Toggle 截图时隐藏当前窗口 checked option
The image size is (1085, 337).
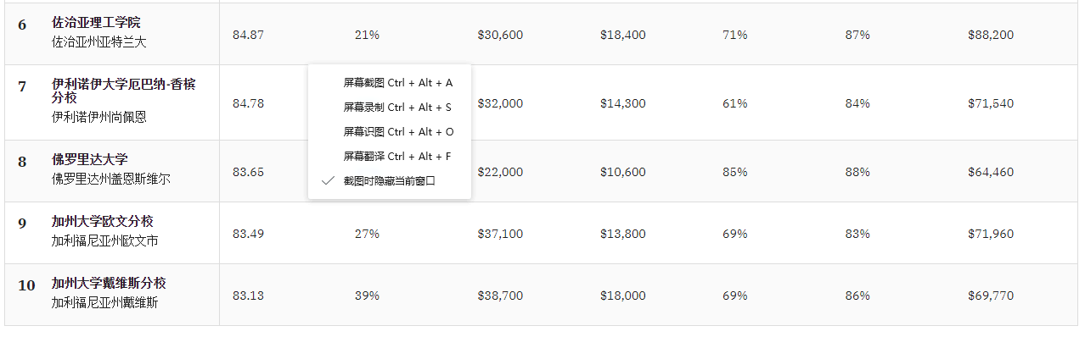389,181
